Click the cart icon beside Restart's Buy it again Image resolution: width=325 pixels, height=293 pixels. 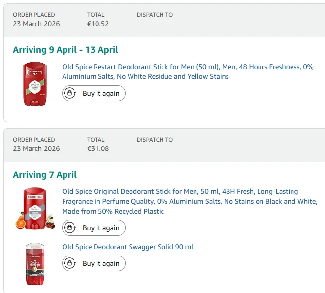[70, 93]
